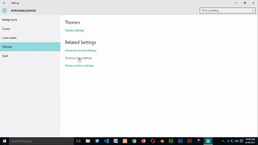Launch Blender from taskbar
258x145 pixels.
162,141
